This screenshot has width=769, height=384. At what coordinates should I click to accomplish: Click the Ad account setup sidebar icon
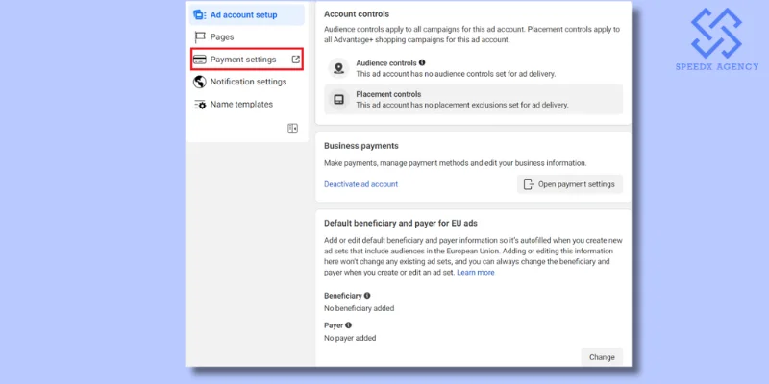(200, 14)
